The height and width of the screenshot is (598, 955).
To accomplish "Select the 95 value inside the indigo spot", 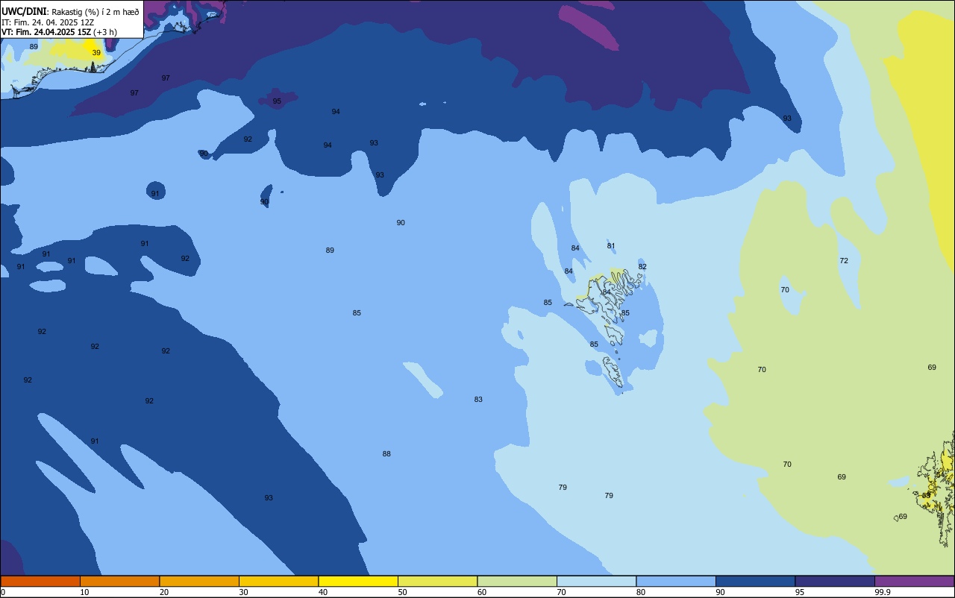I will point(277,101).
